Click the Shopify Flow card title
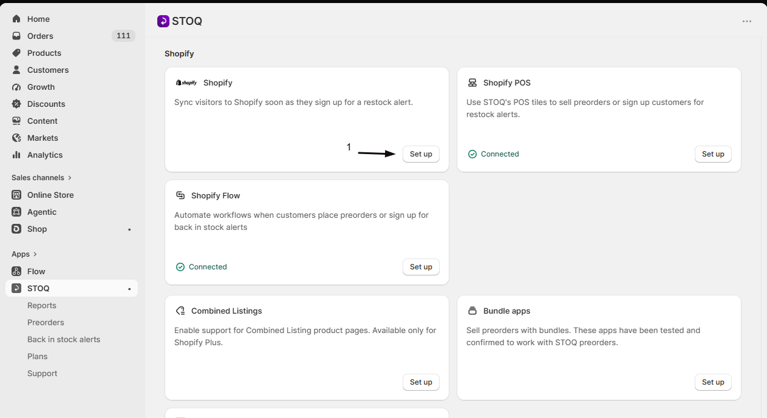Image resolution: width=767 pixels, height=418 pixels. 216,195
